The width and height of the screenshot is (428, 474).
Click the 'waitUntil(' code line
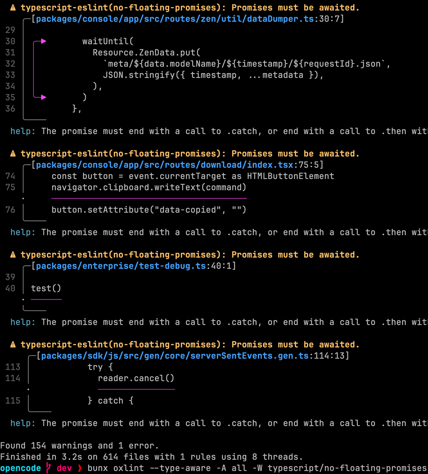click(x=108, y=41)
